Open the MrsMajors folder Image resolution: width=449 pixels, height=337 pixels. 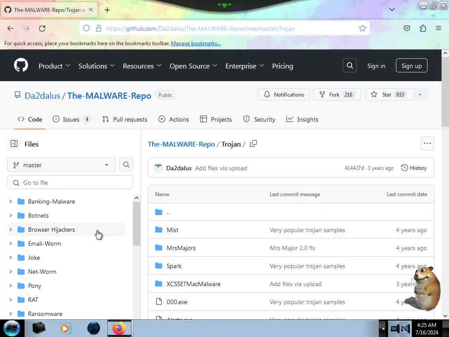tap(181, 248)
